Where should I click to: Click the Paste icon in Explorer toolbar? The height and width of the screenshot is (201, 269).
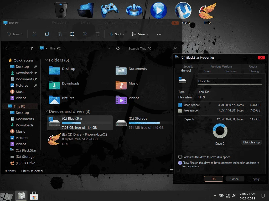click(x=60, y=34)
